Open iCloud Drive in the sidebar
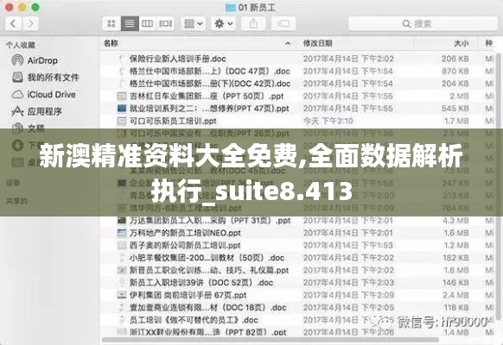Screen dimensions: 503x345 (43, 94)
